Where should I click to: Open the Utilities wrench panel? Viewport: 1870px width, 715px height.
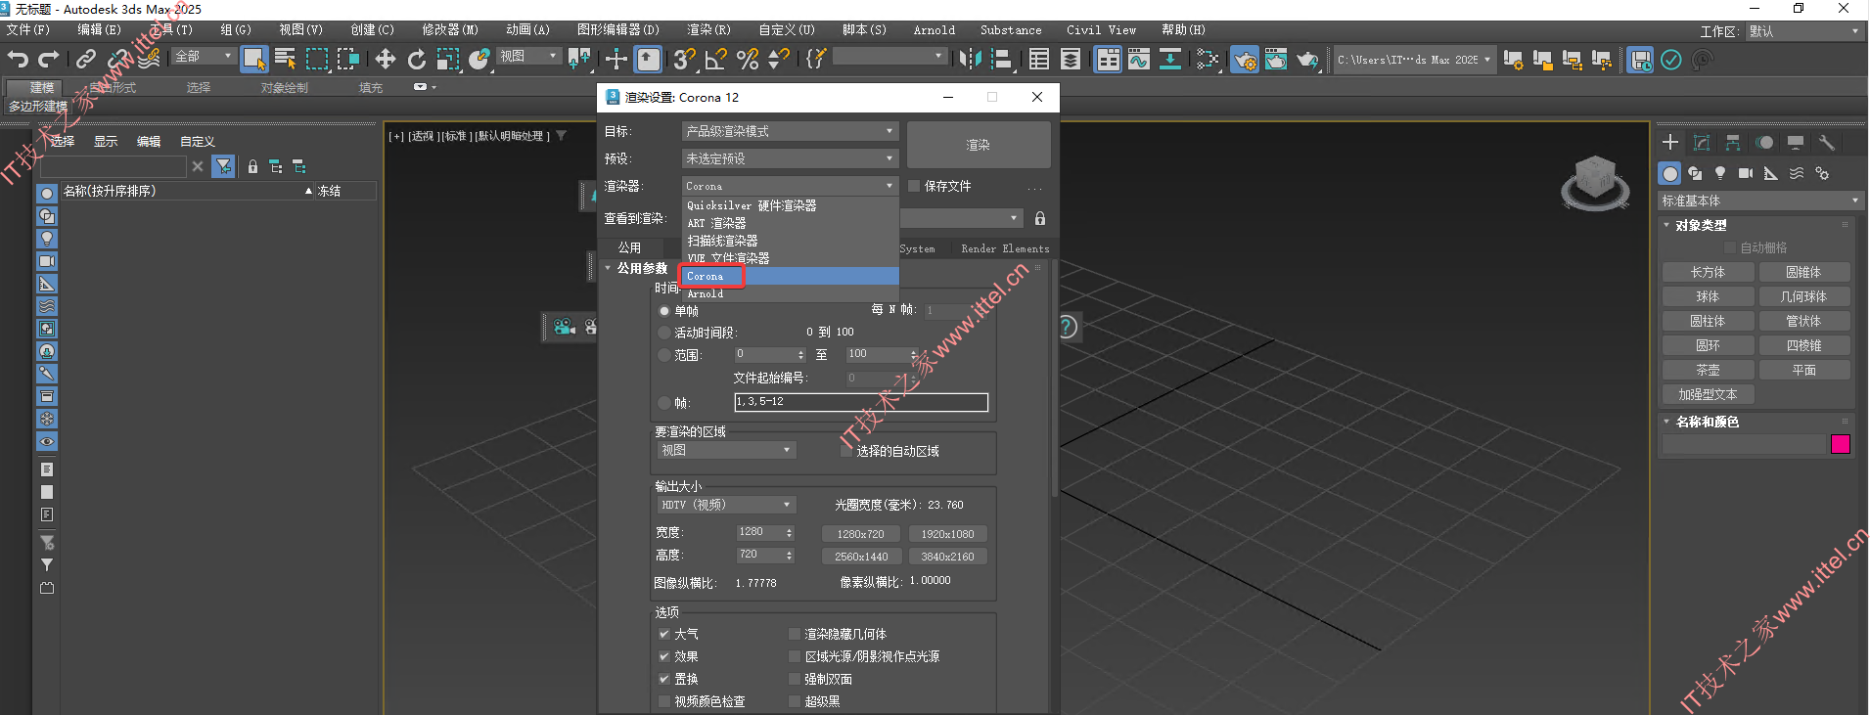(1827, 143)
